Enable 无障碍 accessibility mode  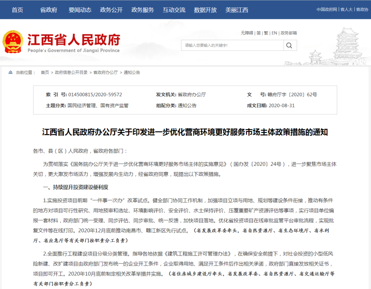point(247,33)
